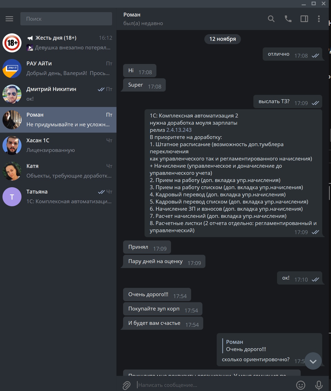Screen dimensions: 331x391
Task: Open the three-dot chat options menu
Action: [319, 19]
